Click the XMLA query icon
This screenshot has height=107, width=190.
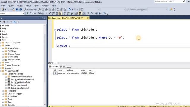tap(50, 10)
